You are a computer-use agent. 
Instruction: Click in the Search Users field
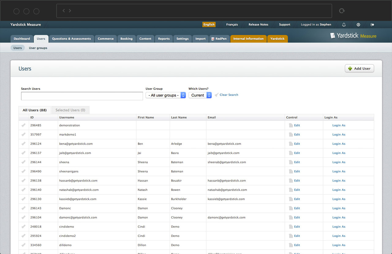(82, 96)
